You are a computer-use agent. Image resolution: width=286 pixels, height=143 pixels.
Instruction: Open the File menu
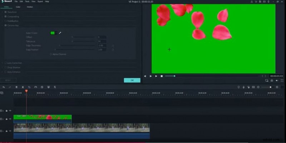16,1
